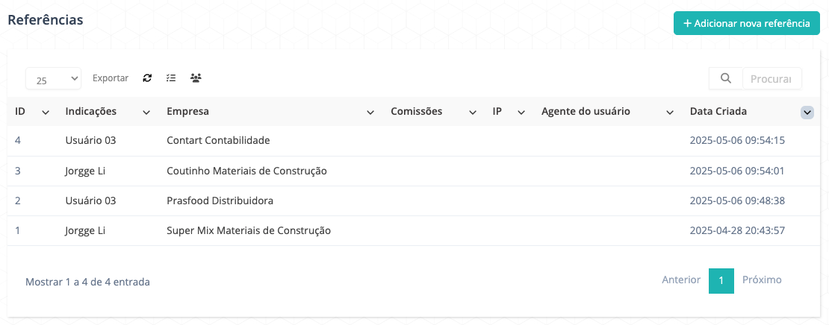
Task: Click the refresh table icon
Action: point(148,78)
